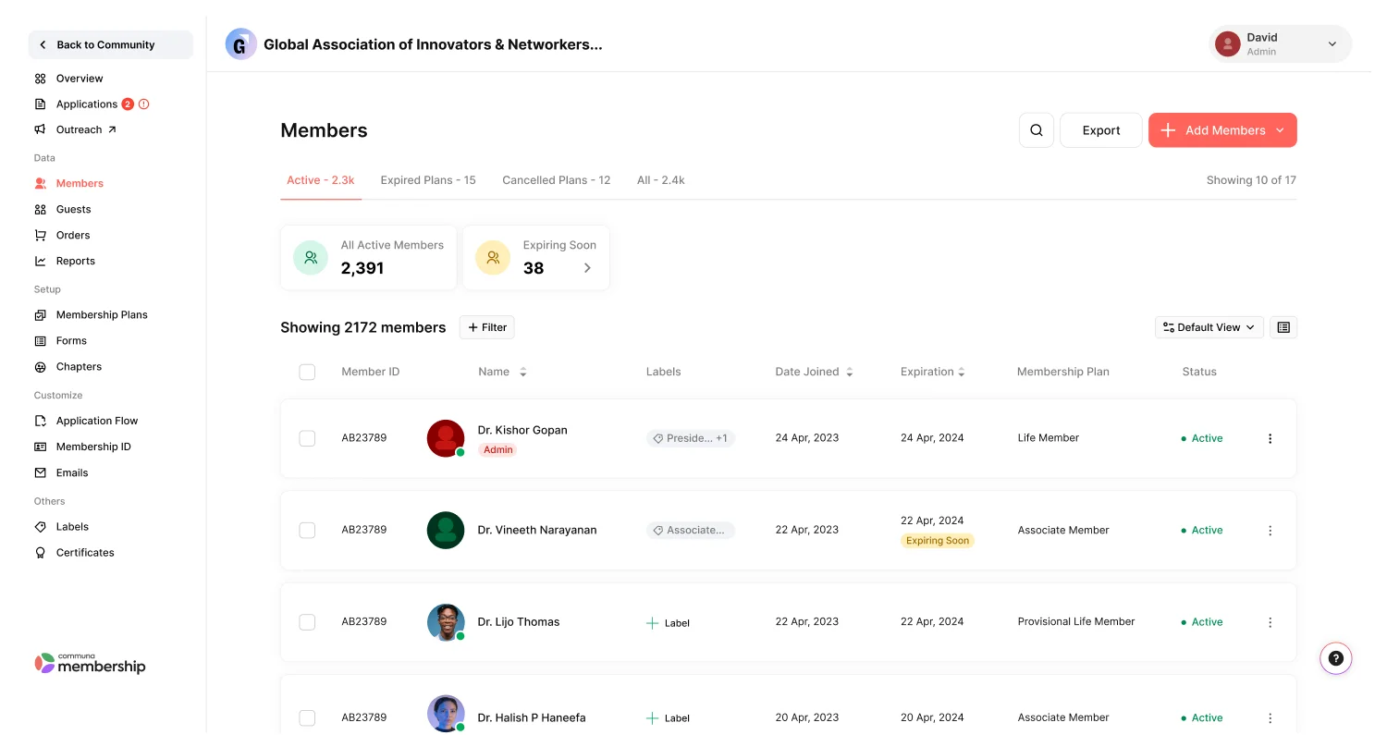
Task: Select the checkbox beside Dr. Lijo Thomas
Action: [x=307, y=622]
